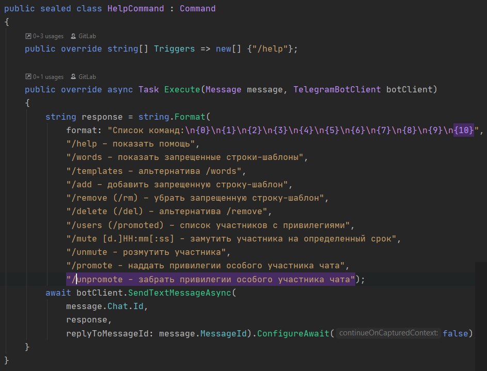This screenshot has width=487, height=371.
Task: Click the "/help" string in Triggers array
Action: click(x=270, y=49)
